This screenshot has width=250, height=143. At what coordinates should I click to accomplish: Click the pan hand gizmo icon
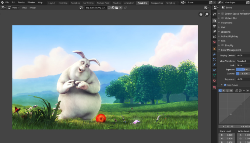[x=201, y=14]
